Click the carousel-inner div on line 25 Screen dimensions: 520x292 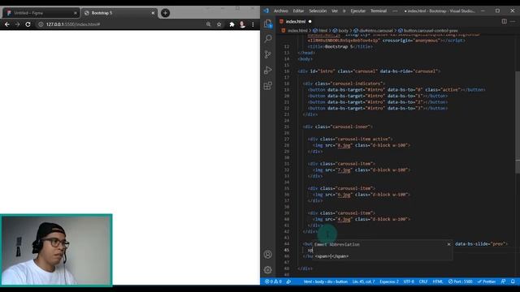click(338, 127)
